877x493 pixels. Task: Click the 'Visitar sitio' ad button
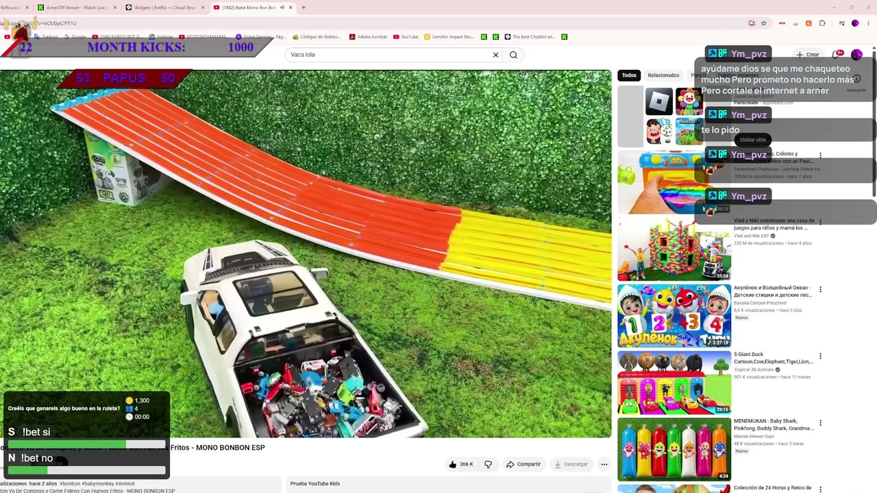752,140
